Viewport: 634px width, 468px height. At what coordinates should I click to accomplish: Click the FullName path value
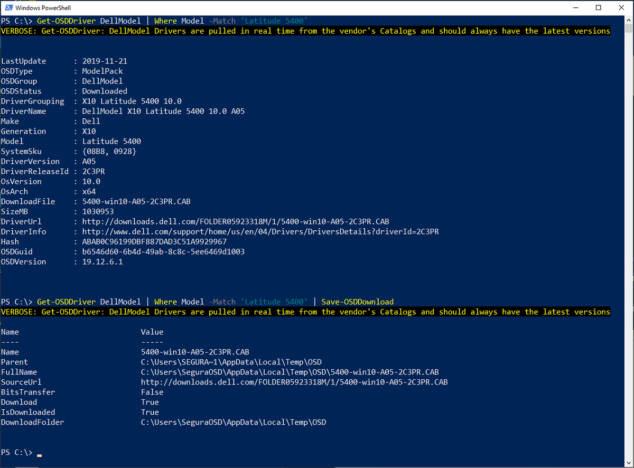(x=290, y=372)
